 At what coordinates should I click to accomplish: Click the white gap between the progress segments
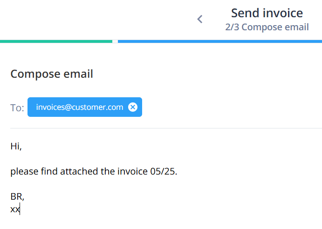[x=115, y=41]
